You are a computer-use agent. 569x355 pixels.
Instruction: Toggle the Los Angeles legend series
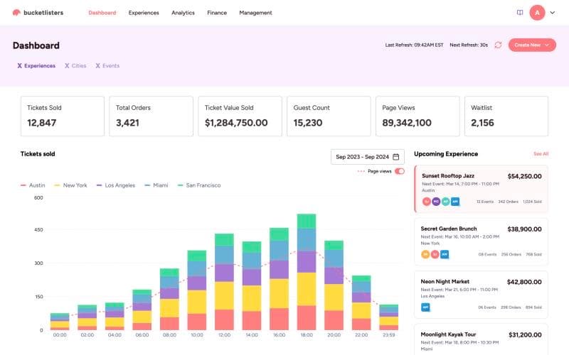(116, 185)
